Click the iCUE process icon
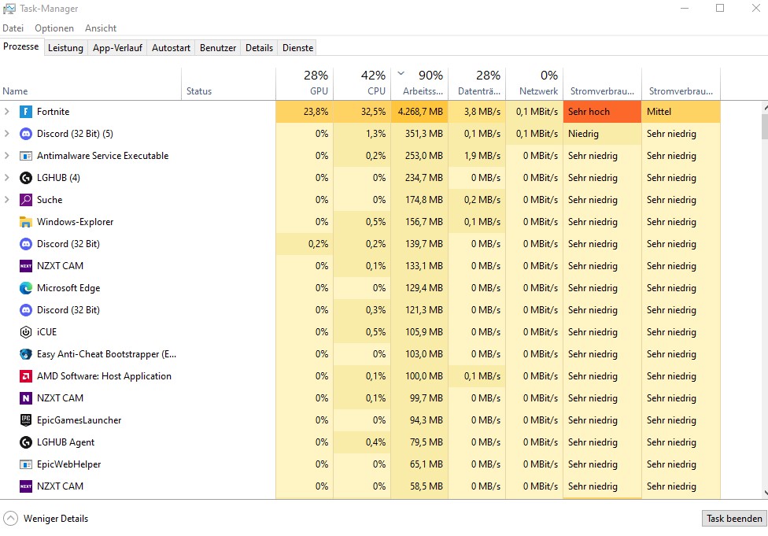 tap(25, 332)
